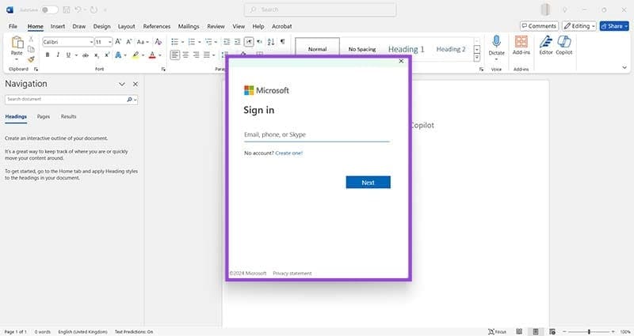This screenshot has width=634, height=336.
Task: Toggle Italic formatting
Action: click(x=58, y=55)
